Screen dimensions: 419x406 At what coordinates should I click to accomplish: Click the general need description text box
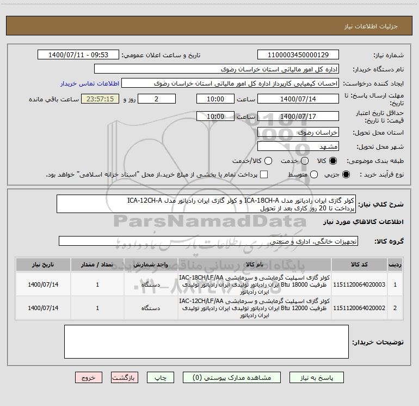pyautogui.click(x=206, y=204)
